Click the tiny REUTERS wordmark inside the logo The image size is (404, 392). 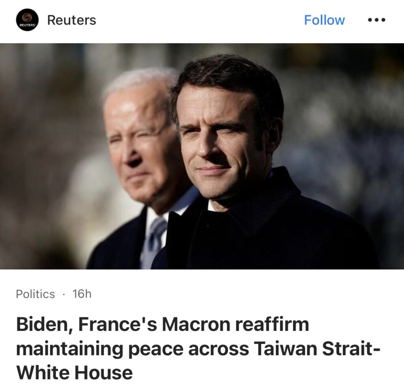tap(27, 25)
